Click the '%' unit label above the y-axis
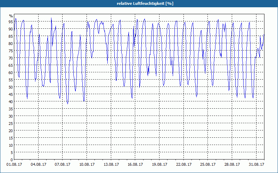This screenshot has height=173, width=278. click(x=11, y=16)
